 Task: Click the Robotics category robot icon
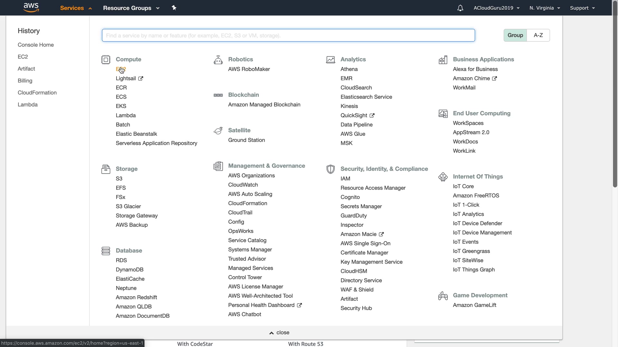click(x=218, y=60)
